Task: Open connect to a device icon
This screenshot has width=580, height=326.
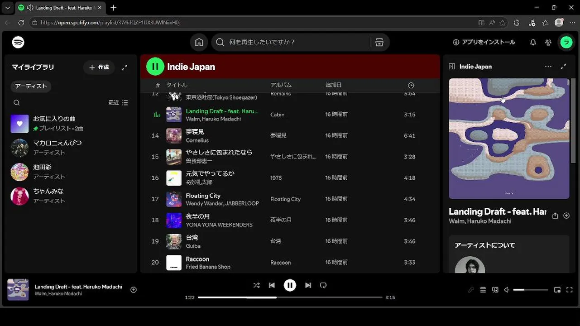Action: tap(495, 290)
